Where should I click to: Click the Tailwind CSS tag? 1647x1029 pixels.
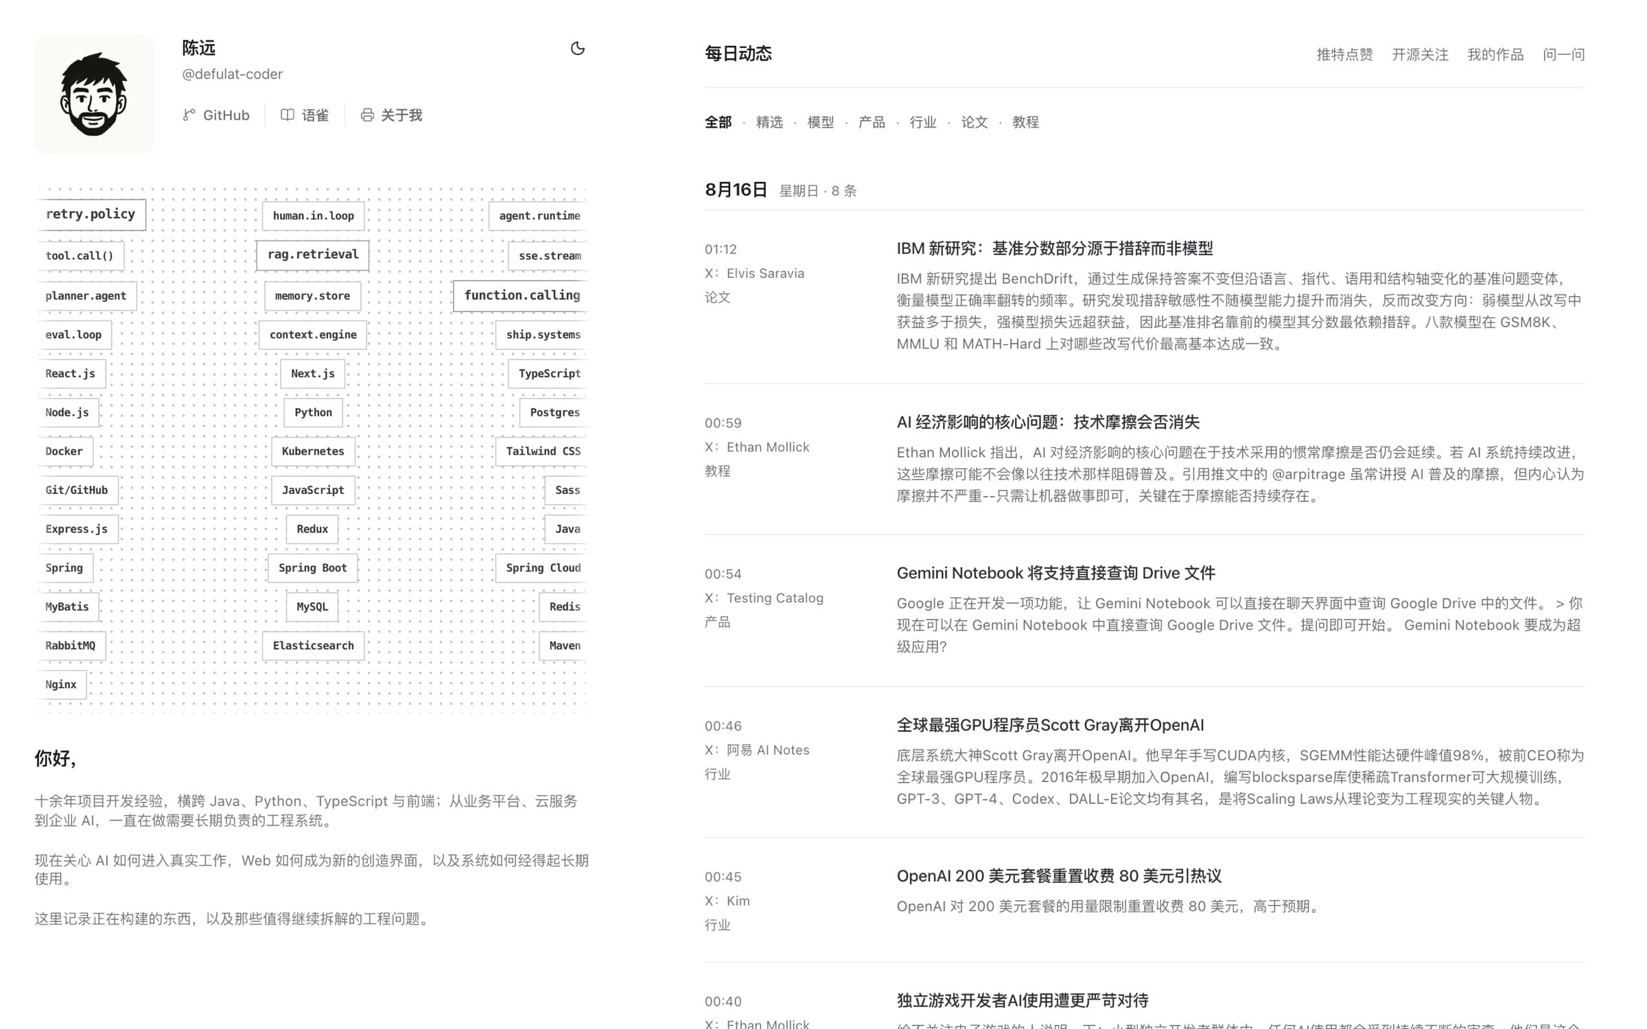pyautogui.click(x=543, y=451)
